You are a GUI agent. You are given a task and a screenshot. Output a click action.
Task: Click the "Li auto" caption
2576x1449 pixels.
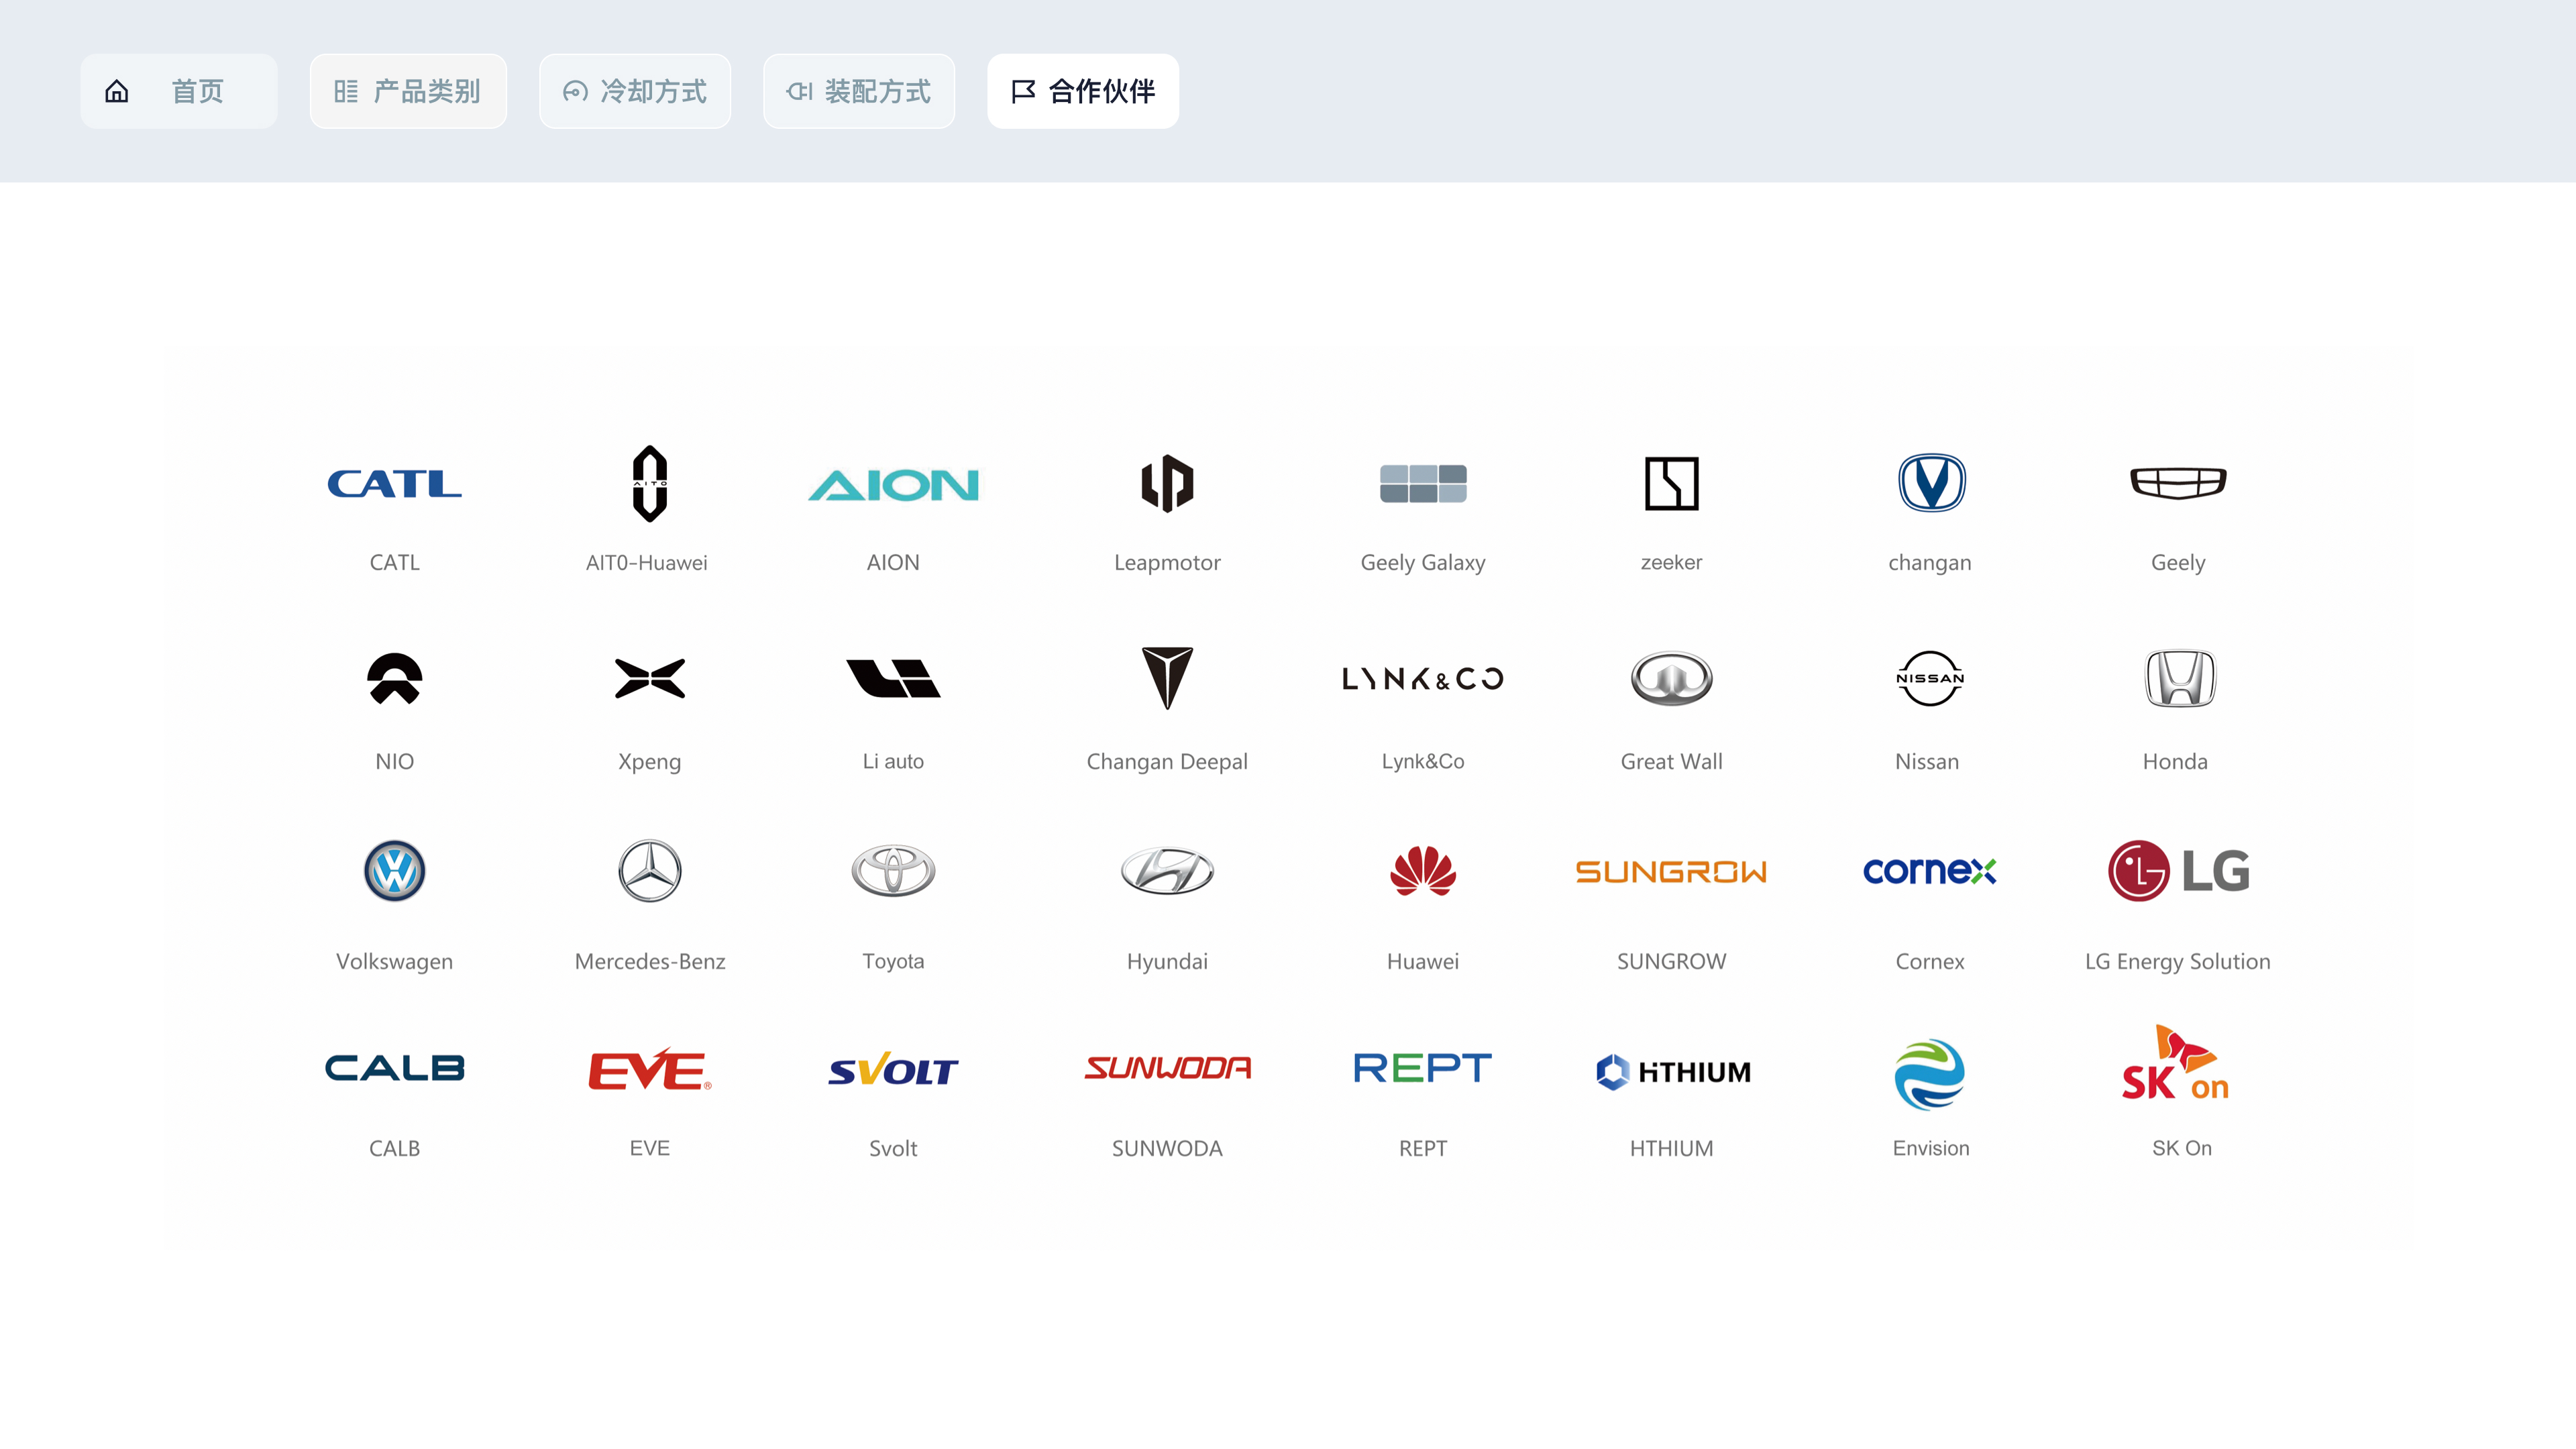[x=893, y=761]
